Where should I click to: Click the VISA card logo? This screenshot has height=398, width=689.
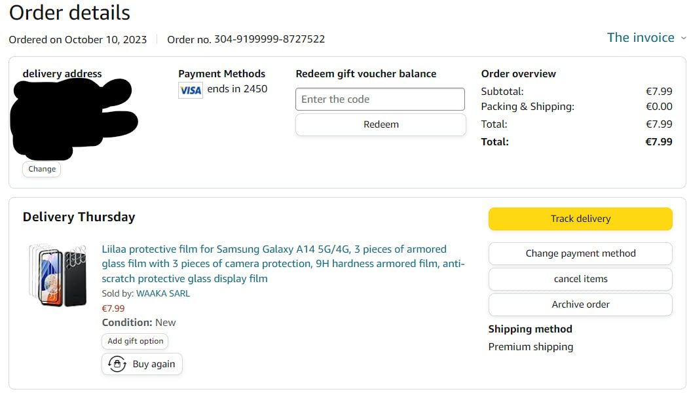pos(191,90)
